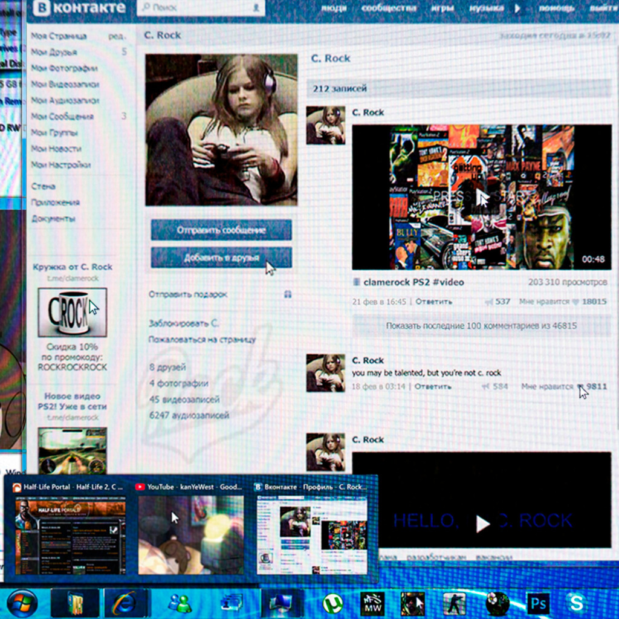Open Стена in the sidebar
The image size is (619, 619).
click(44, 186)
